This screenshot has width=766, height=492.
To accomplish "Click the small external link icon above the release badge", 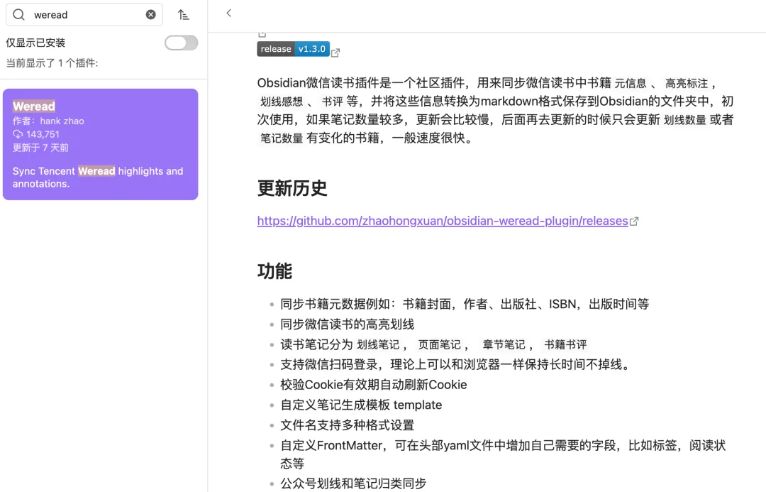I will pyautogui.click(x=262, y=33).
